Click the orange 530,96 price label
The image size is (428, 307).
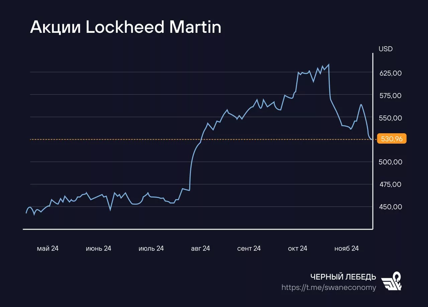pos(392,139)
